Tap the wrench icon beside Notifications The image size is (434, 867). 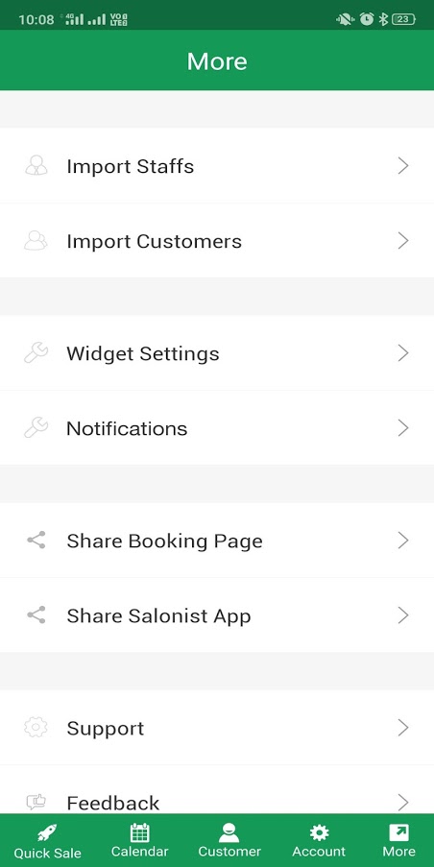point(36,428)
